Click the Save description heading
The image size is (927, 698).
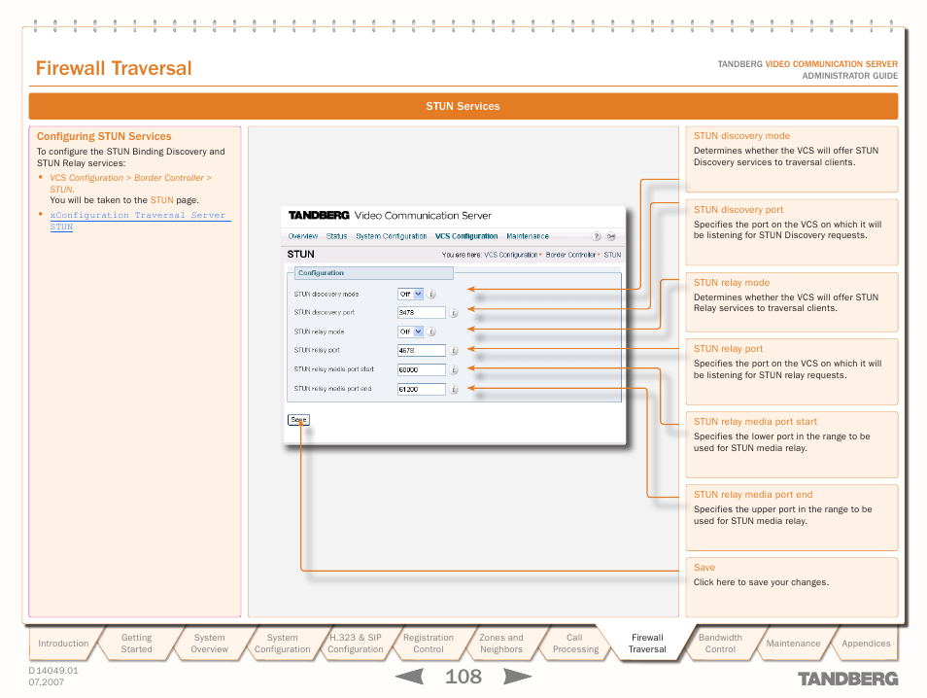pos(704,568)
